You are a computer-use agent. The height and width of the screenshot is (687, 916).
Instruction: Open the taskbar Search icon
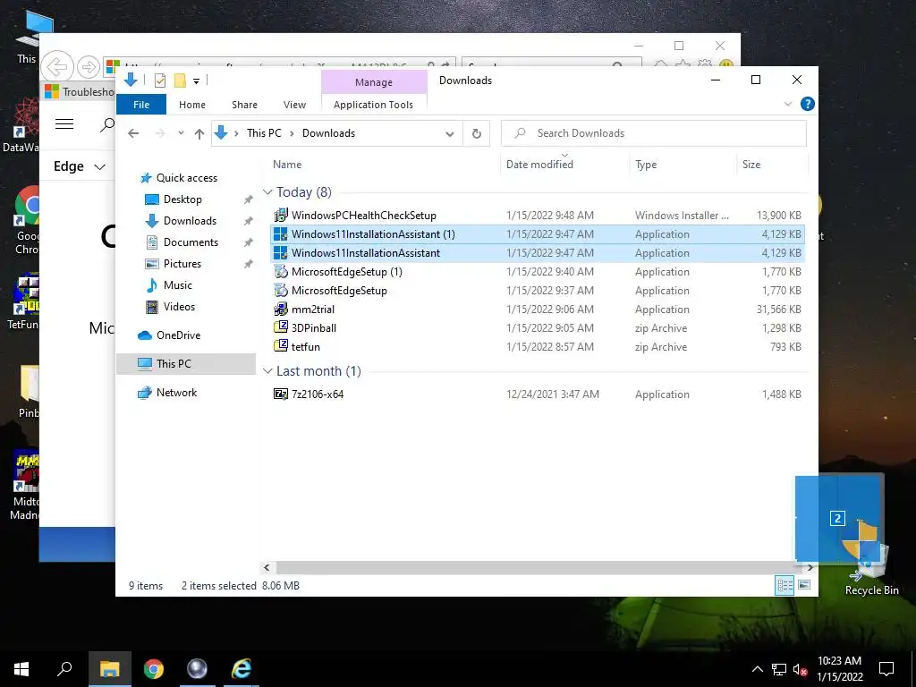[64, 669]
